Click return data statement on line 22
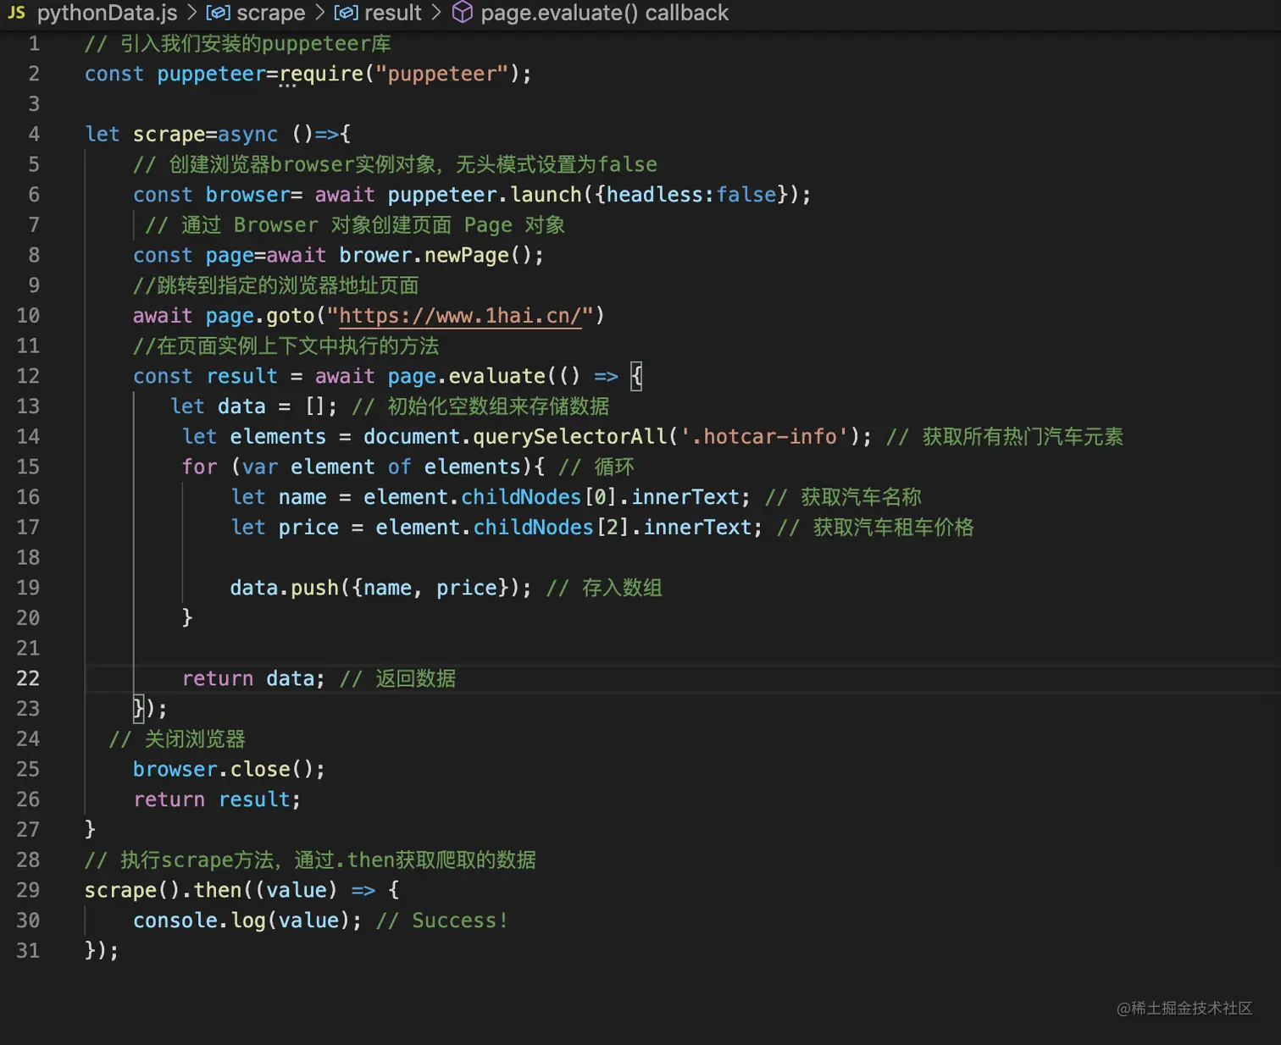This screenshot has width=1281, height=1045. pos(253,678)
